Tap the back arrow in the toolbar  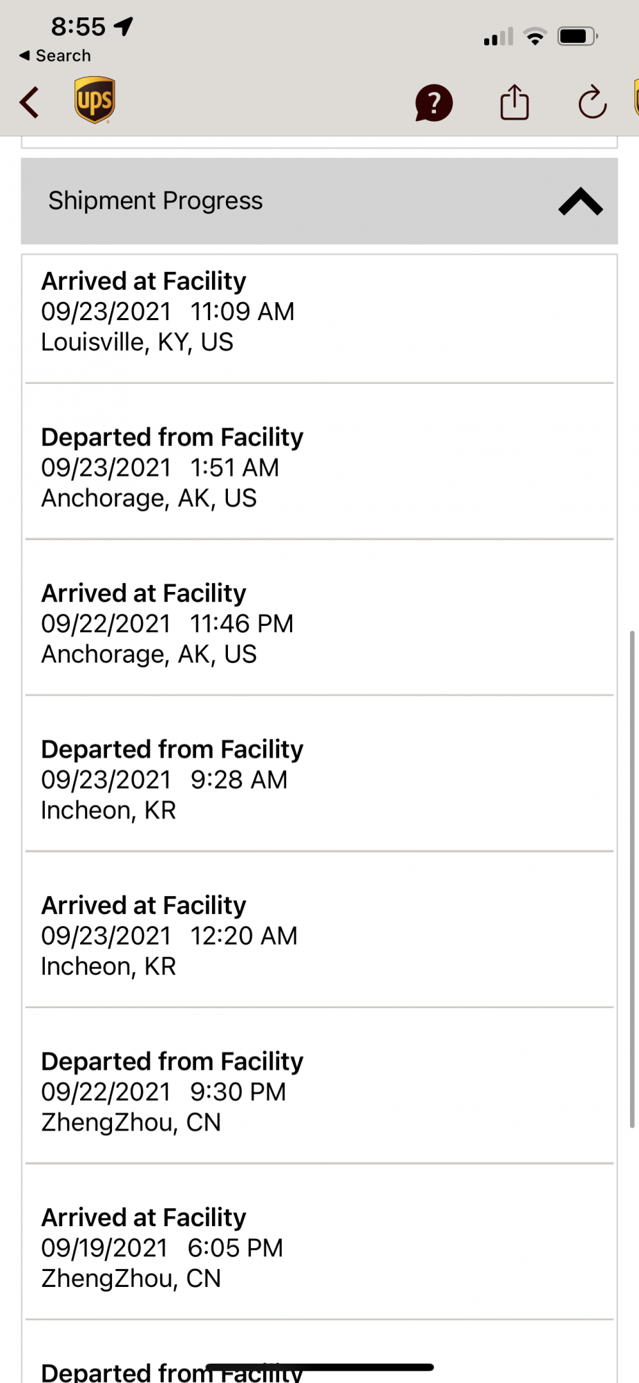[29, 103]
